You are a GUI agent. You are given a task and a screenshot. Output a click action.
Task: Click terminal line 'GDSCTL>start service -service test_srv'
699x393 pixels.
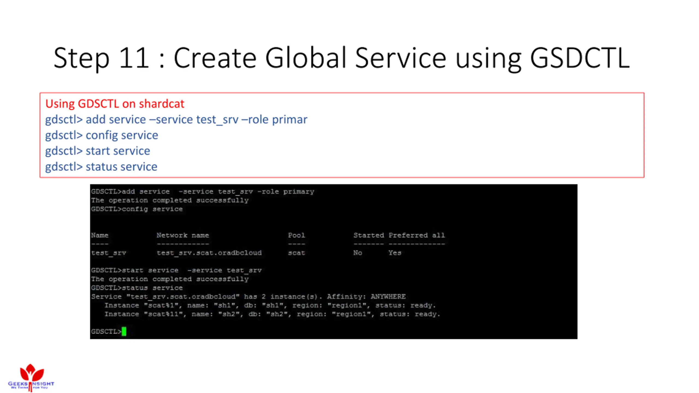[176, 270]
